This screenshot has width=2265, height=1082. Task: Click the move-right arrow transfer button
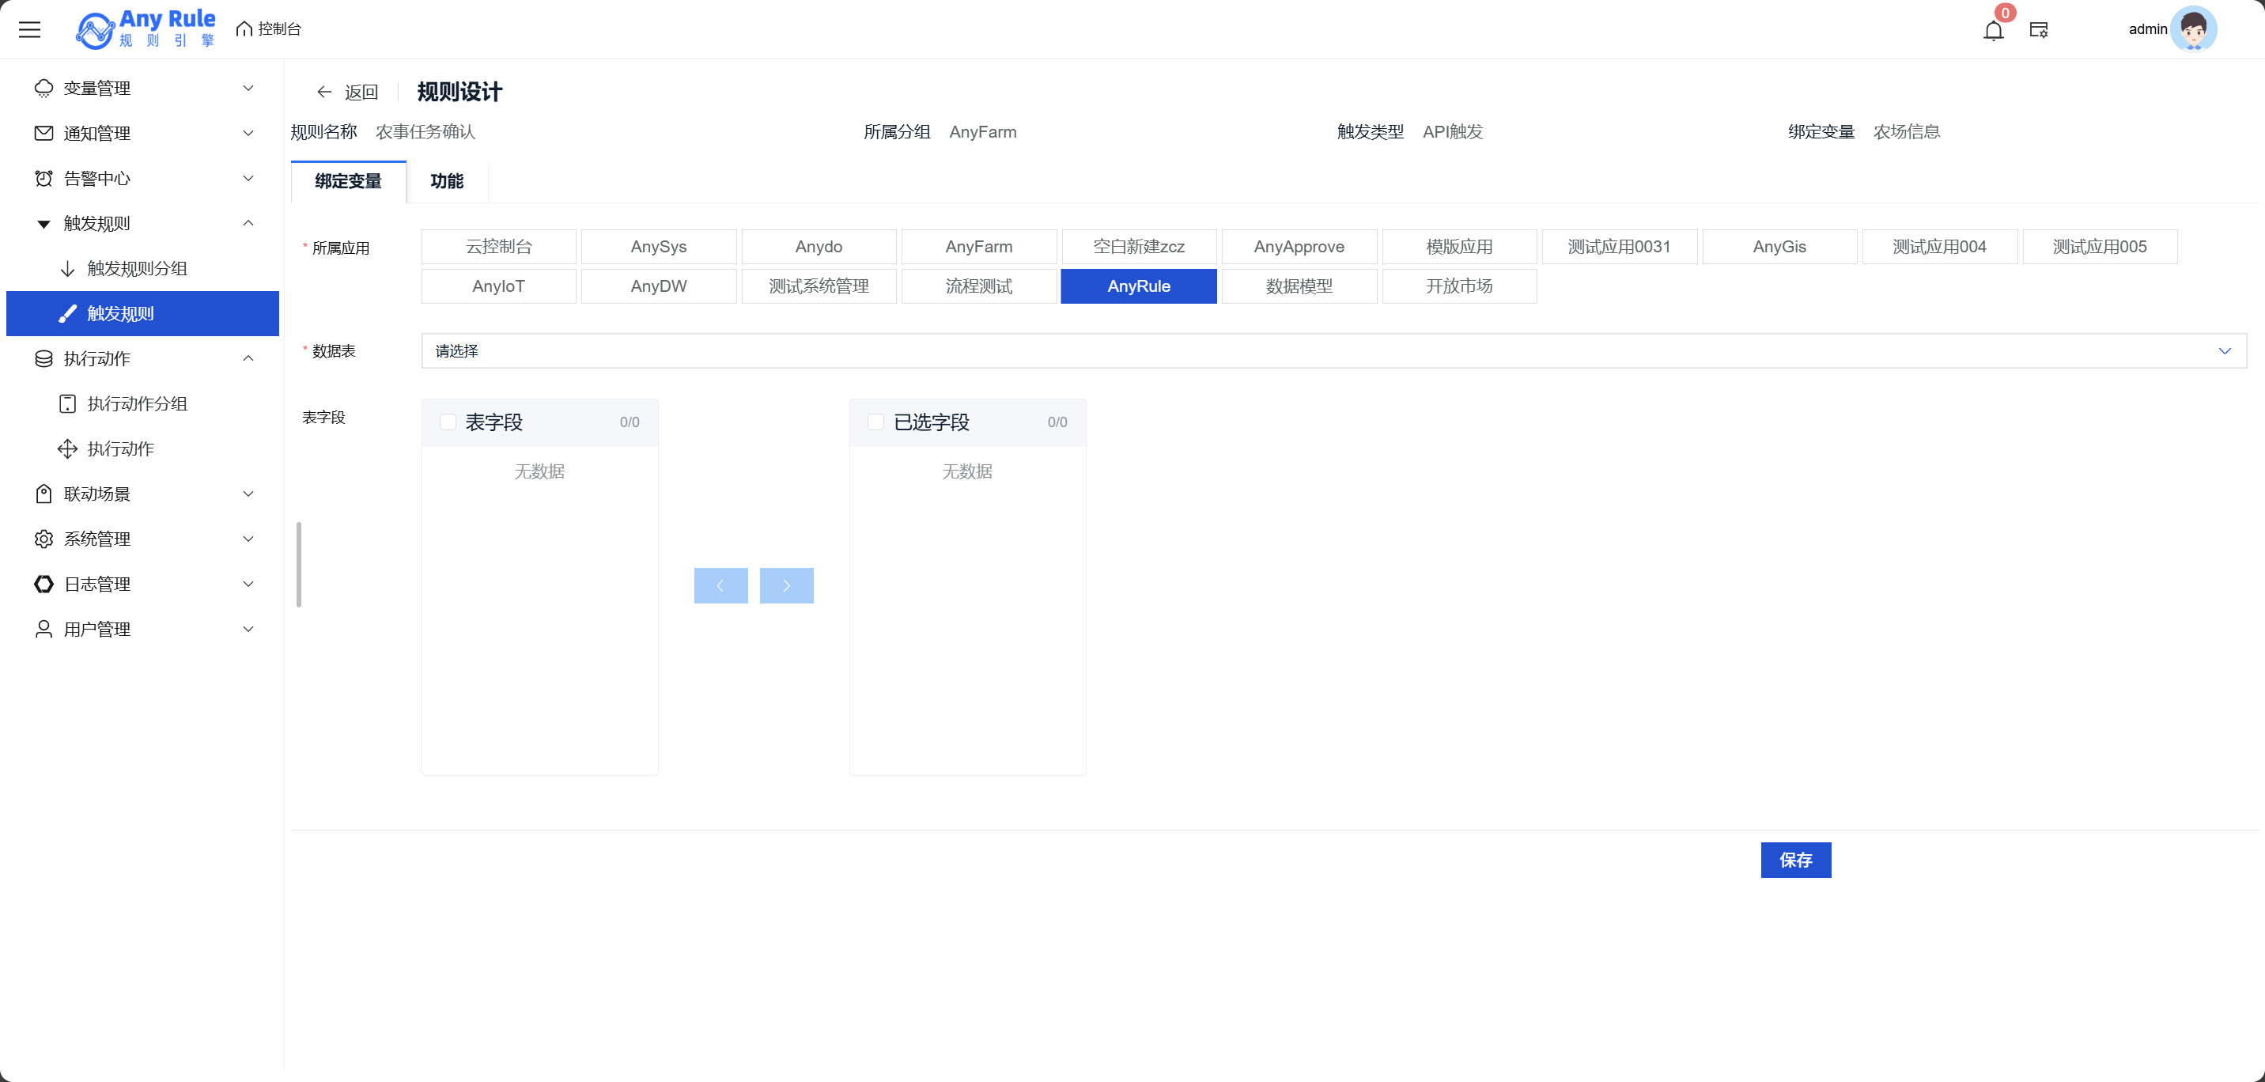pos(786,586)
